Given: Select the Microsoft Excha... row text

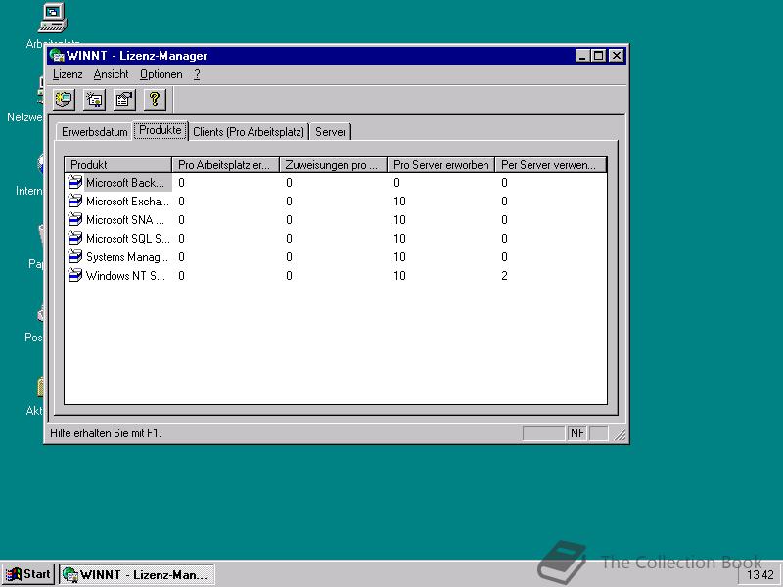Looking at the screenshot, I should tap(127, 202).
